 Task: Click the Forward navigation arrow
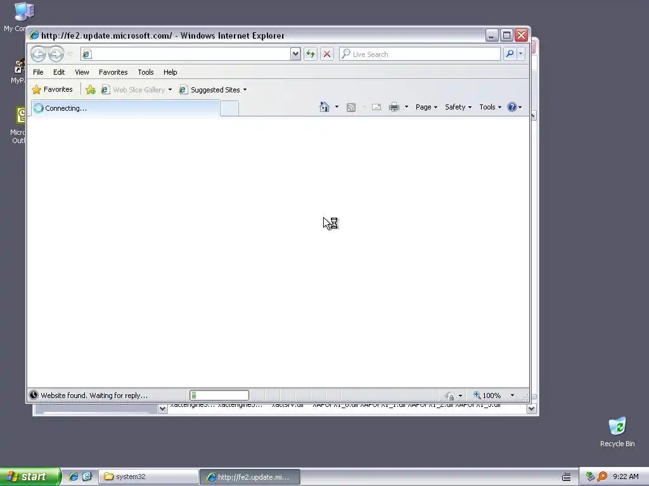(56, 54)
